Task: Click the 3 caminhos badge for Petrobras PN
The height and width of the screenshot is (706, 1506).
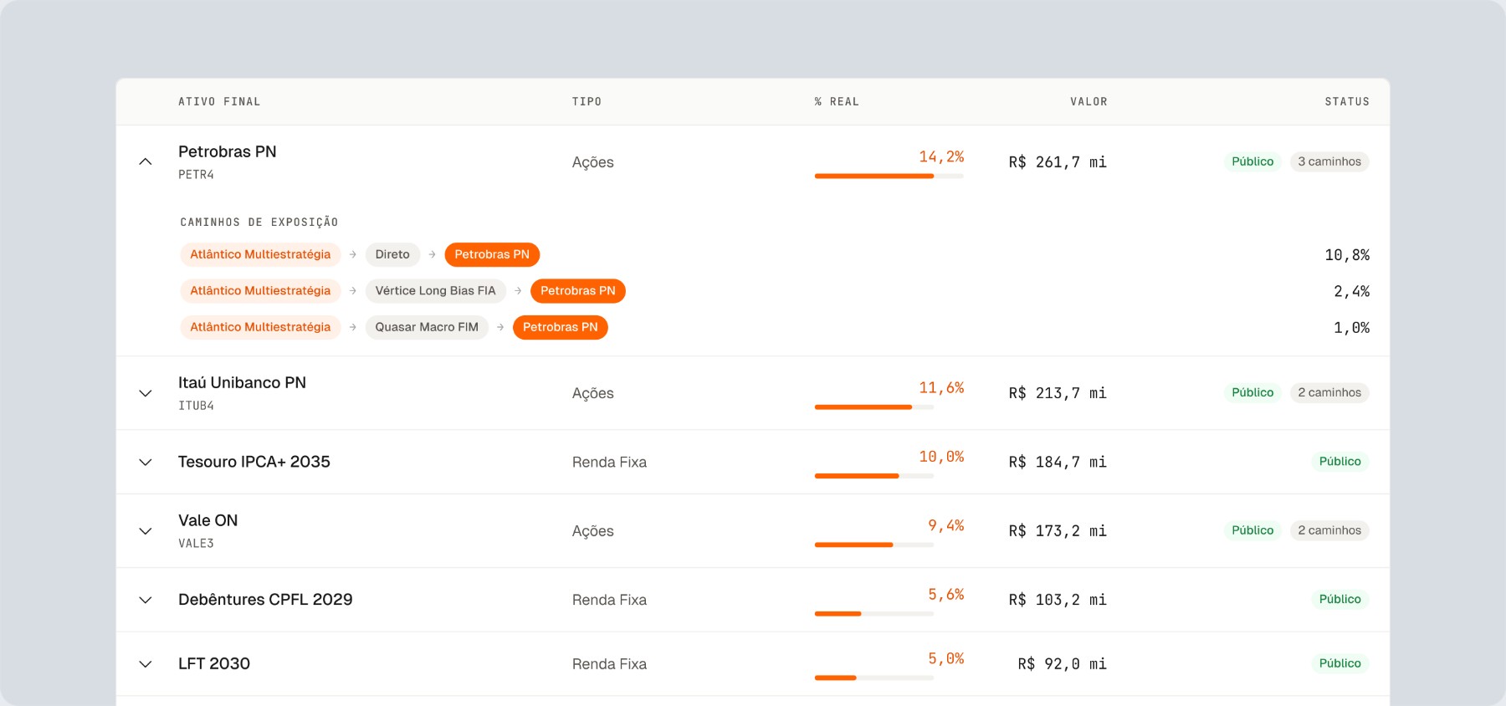Action: [1329, 161]
